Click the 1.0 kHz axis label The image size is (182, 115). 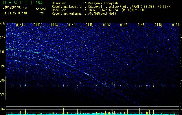tap(3, 52)
